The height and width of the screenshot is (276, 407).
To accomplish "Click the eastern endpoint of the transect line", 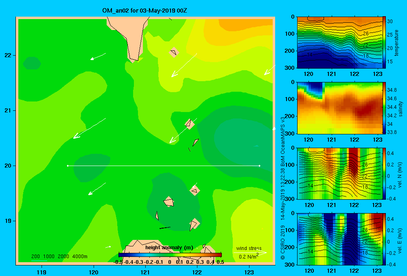I will point(259,166).
